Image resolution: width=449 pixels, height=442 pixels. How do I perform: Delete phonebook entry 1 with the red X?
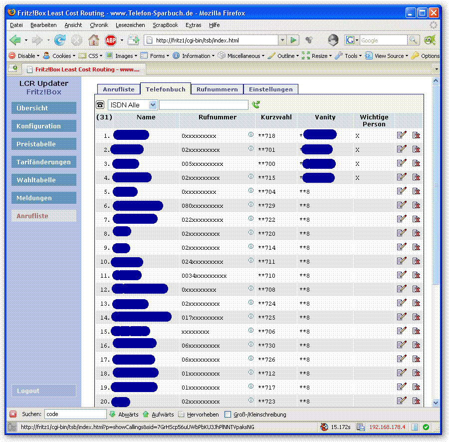(416, 135)
